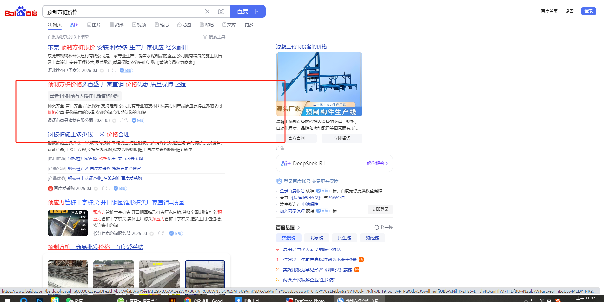Expand ad options arrow beside 杉红信息咨询服务部

(152, 234)
